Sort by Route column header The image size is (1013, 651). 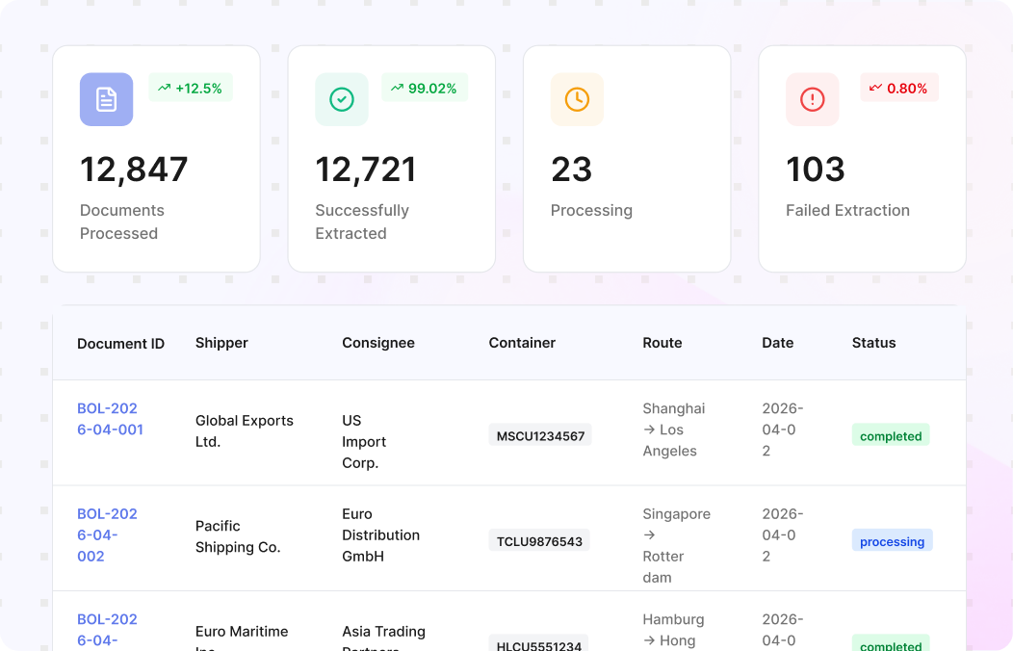coord(662,343)
